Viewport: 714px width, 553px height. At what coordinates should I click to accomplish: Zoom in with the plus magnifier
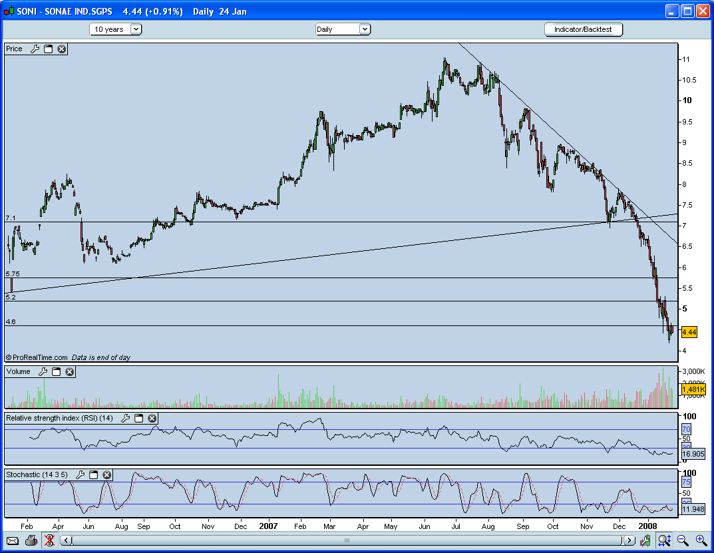pyautogui.click(x=701, y=541)
